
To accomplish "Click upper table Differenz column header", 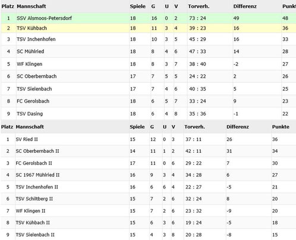I will click(245, 7).
